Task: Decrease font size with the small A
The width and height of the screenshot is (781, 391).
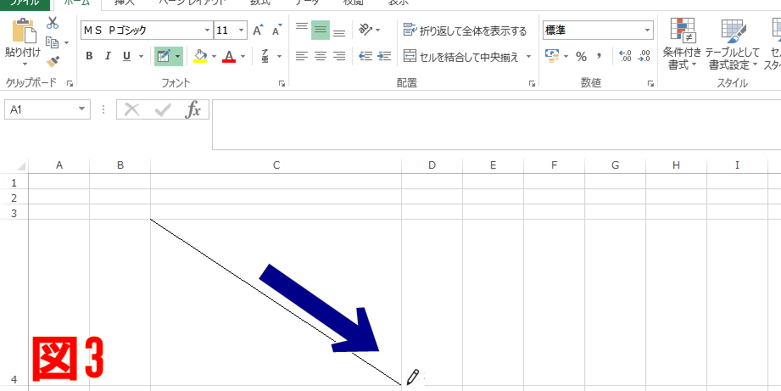Action: click(277, 31)
